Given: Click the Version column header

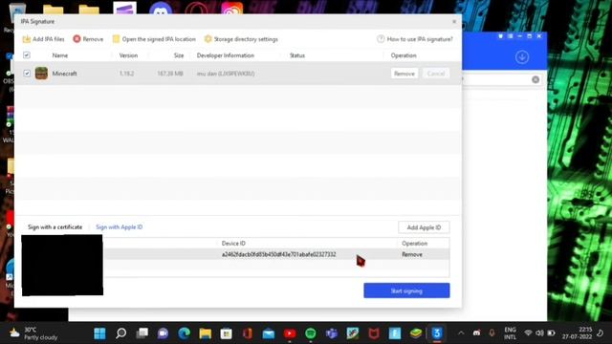Looking at the screenshot, I should (x=128, y=55).
